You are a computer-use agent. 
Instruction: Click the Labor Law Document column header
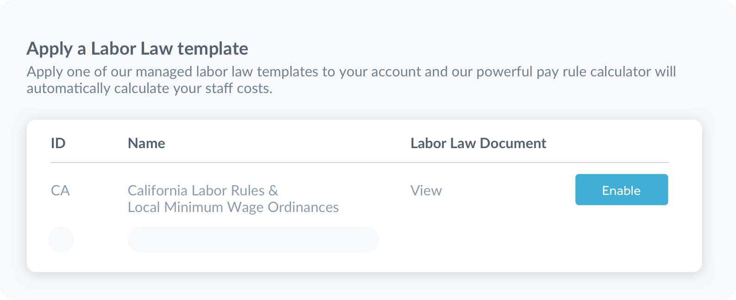(478, 144)
